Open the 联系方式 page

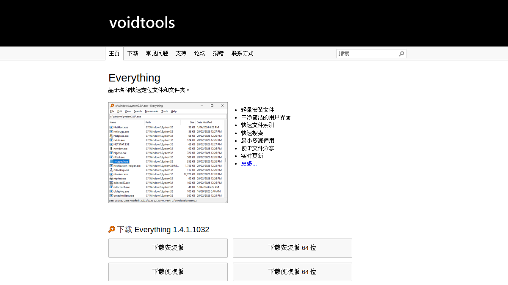coord(243,53)
